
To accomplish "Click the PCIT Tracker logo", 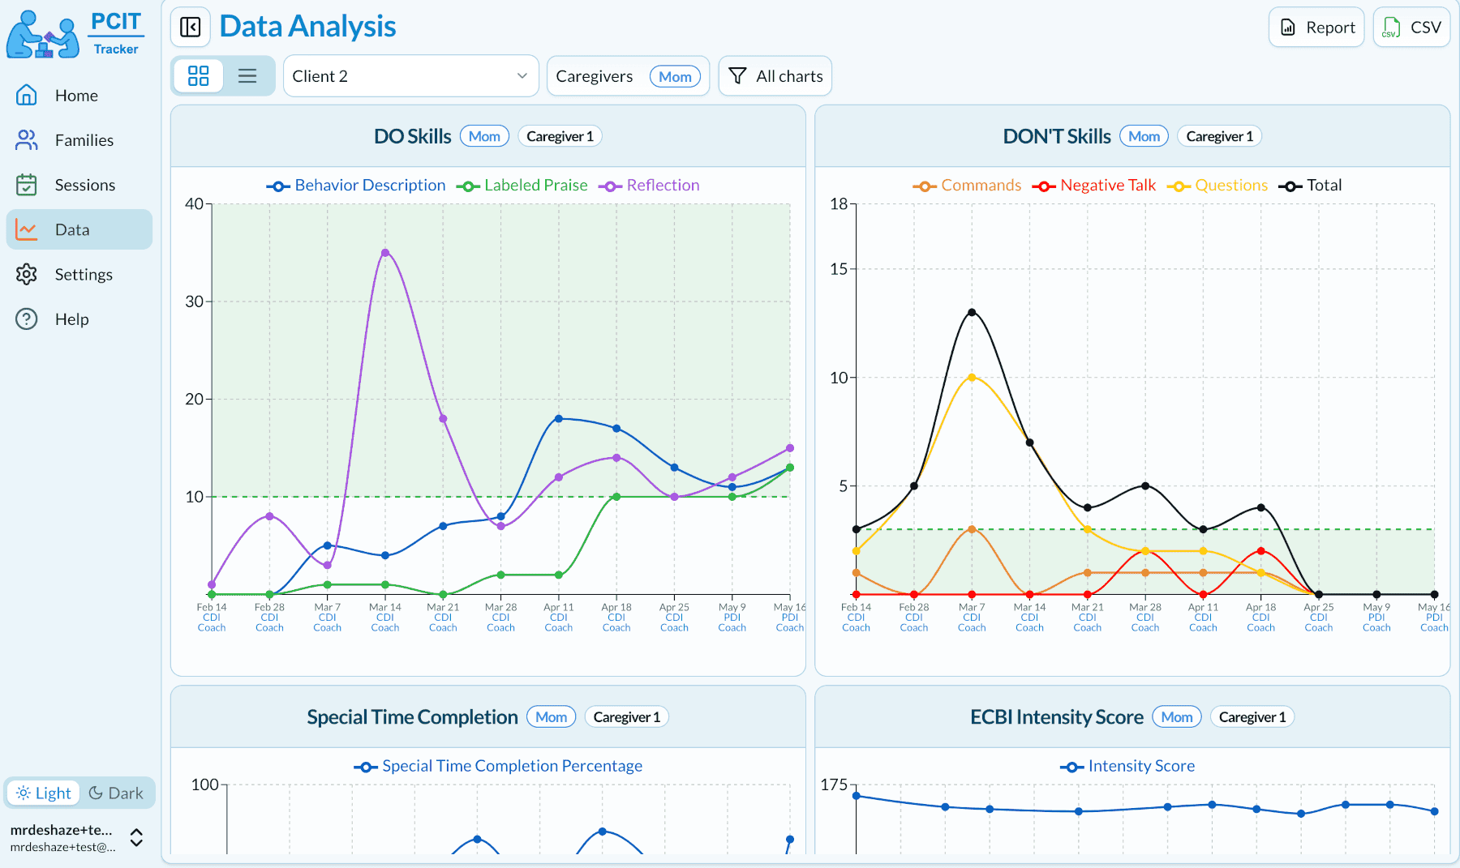I will (75, 34).
